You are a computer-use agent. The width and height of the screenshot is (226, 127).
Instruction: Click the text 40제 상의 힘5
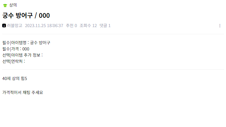pyautogui.click(x=15, y=78)
